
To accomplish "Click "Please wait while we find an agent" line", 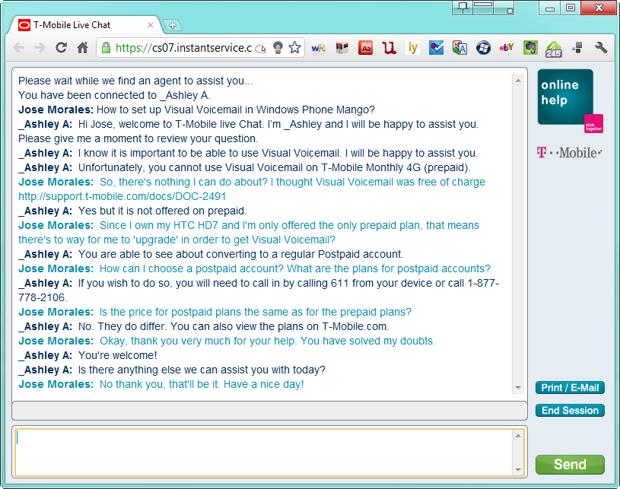I will coord(135,81).
